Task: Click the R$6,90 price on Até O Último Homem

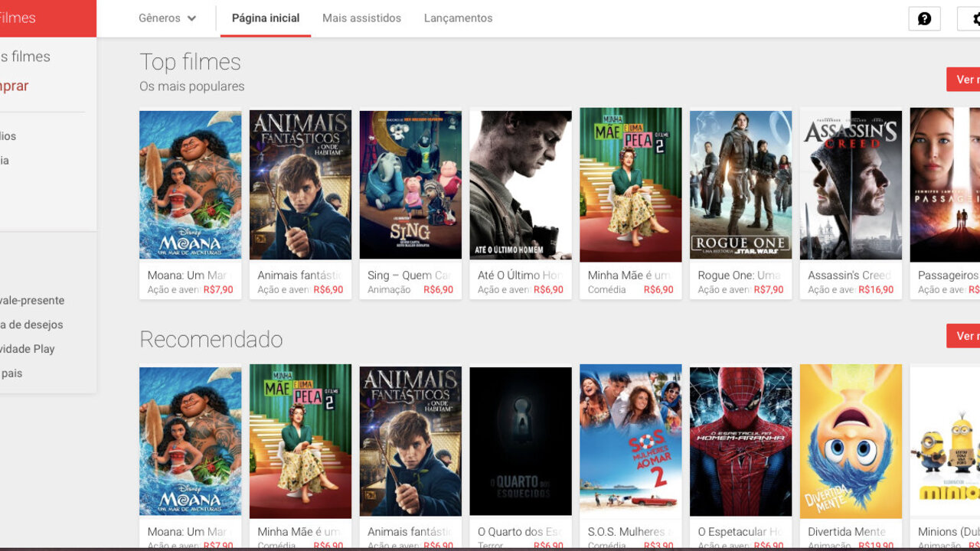Action: (x=549, y=290)
